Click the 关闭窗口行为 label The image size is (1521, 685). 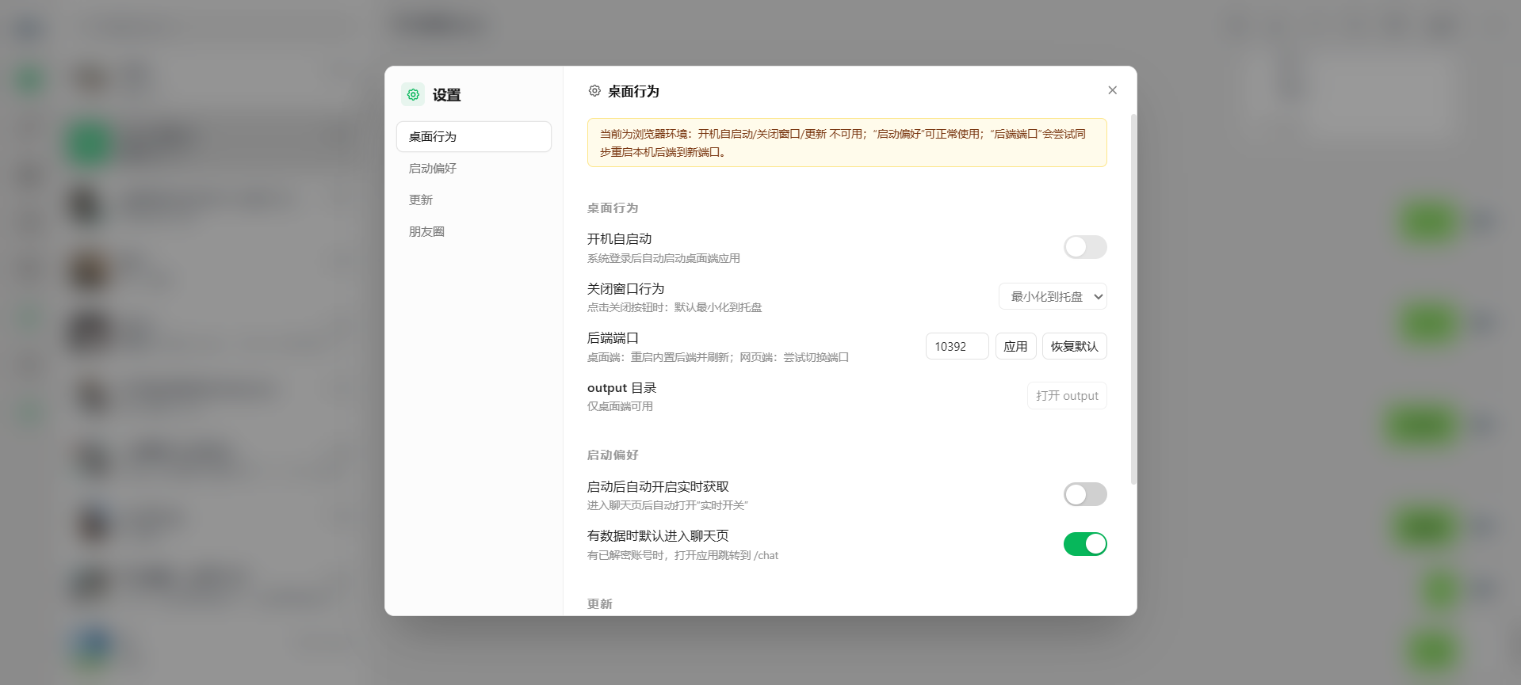pos(625,288)
